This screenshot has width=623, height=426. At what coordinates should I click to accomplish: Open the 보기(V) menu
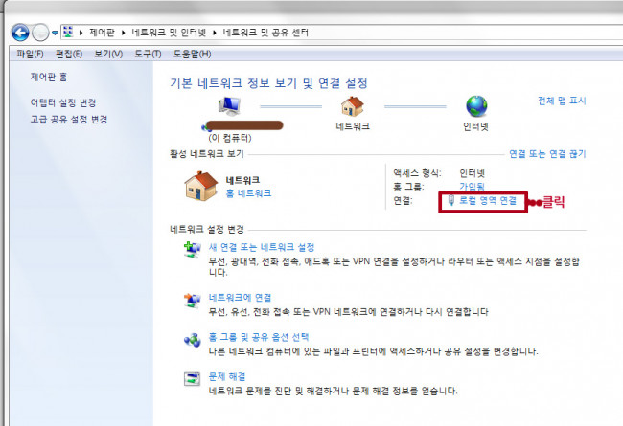point(108,54)
